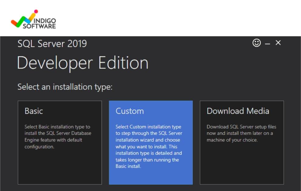Viewport: 301px width, 191px height.
Task: Select the Basic installation type card
Action: tap(60, 143)
